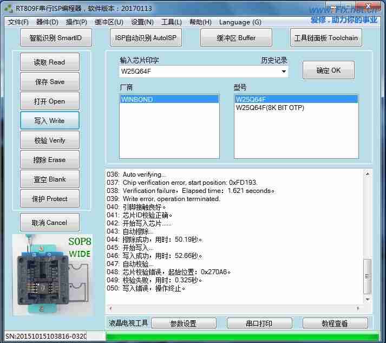Start chip Write operation
386x343 pixels.
tap(49, 121)
